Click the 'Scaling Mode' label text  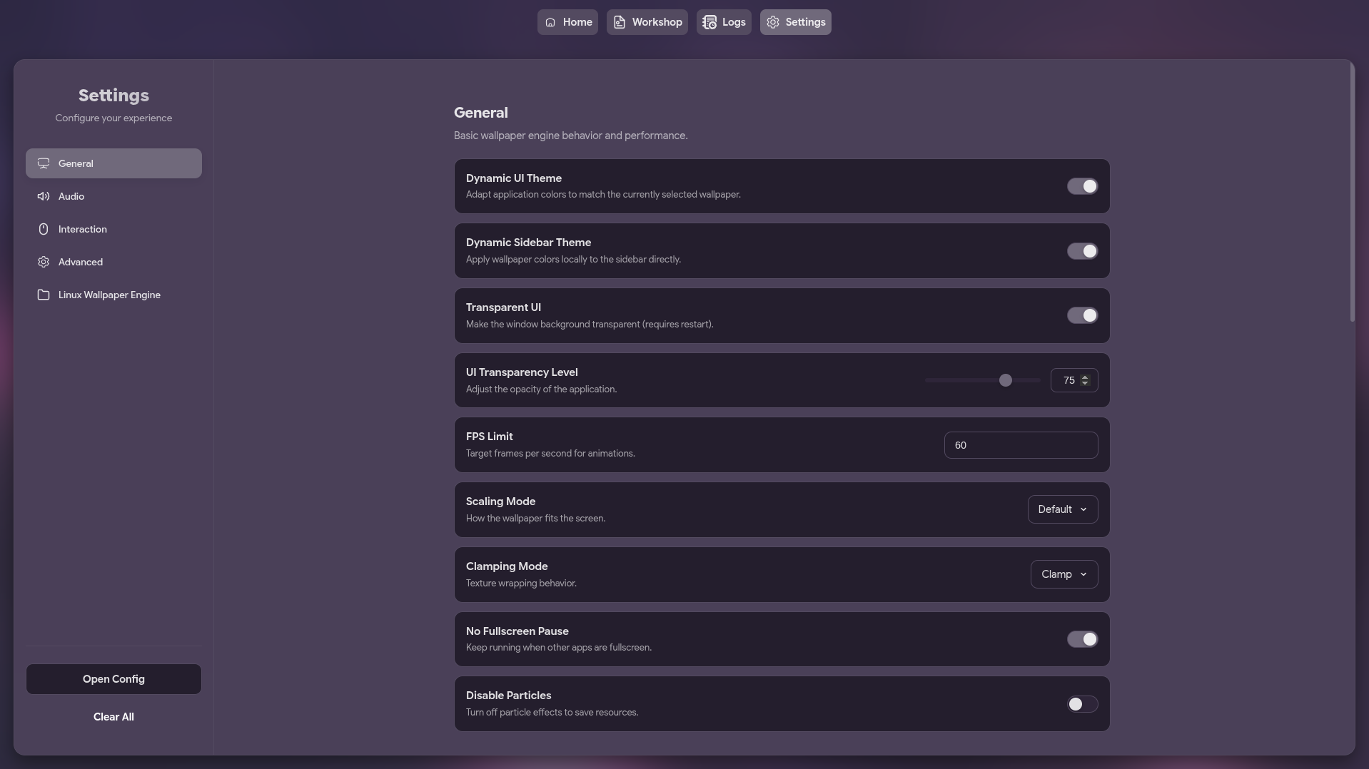(x=500, y=501)
